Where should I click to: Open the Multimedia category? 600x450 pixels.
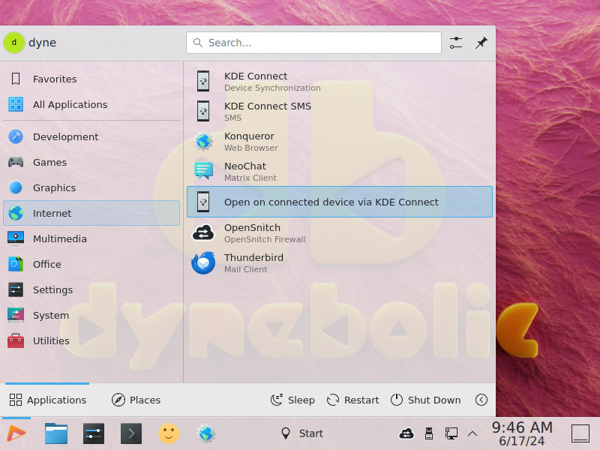91,238
